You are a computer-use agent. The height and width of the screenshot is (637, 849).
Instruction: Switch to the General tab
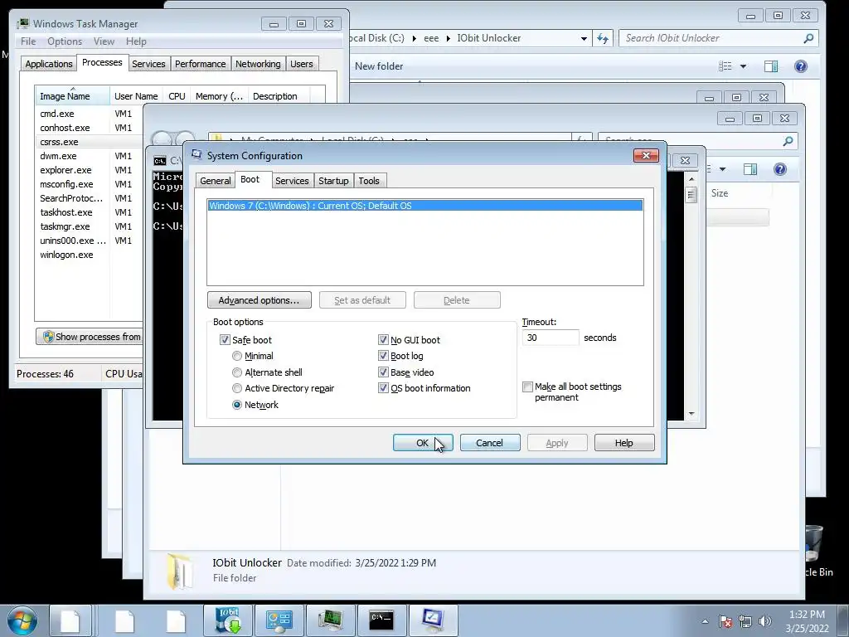[215, 180]
